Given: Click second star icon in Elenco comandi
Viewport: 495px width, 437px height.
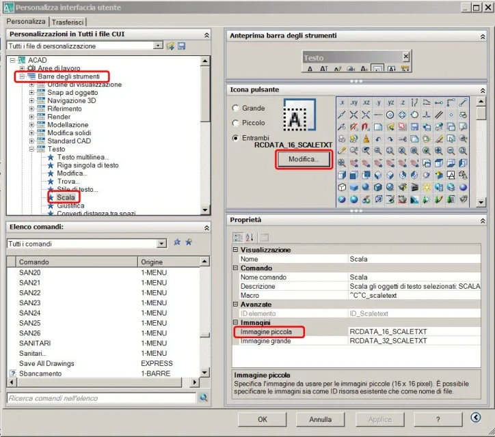Looking at the screenshot, I should [189, 242].
